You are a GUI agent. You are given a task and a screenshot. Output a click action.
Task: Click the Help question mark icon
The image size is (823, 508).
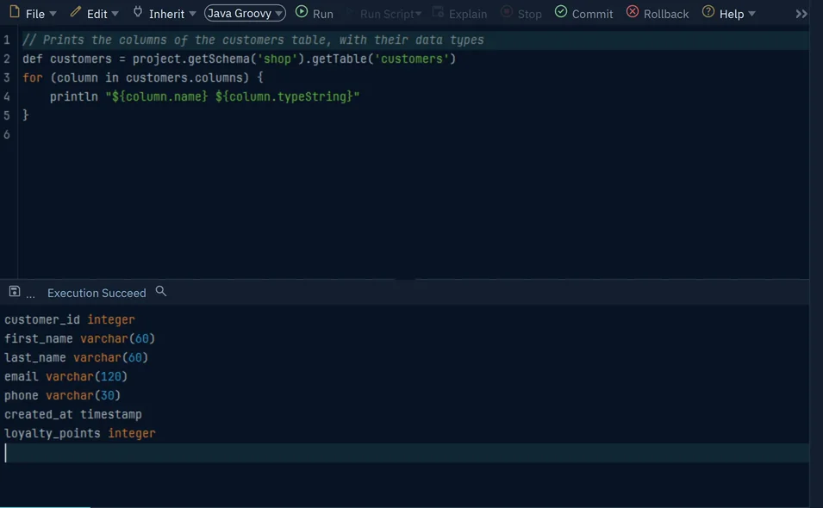708,11
